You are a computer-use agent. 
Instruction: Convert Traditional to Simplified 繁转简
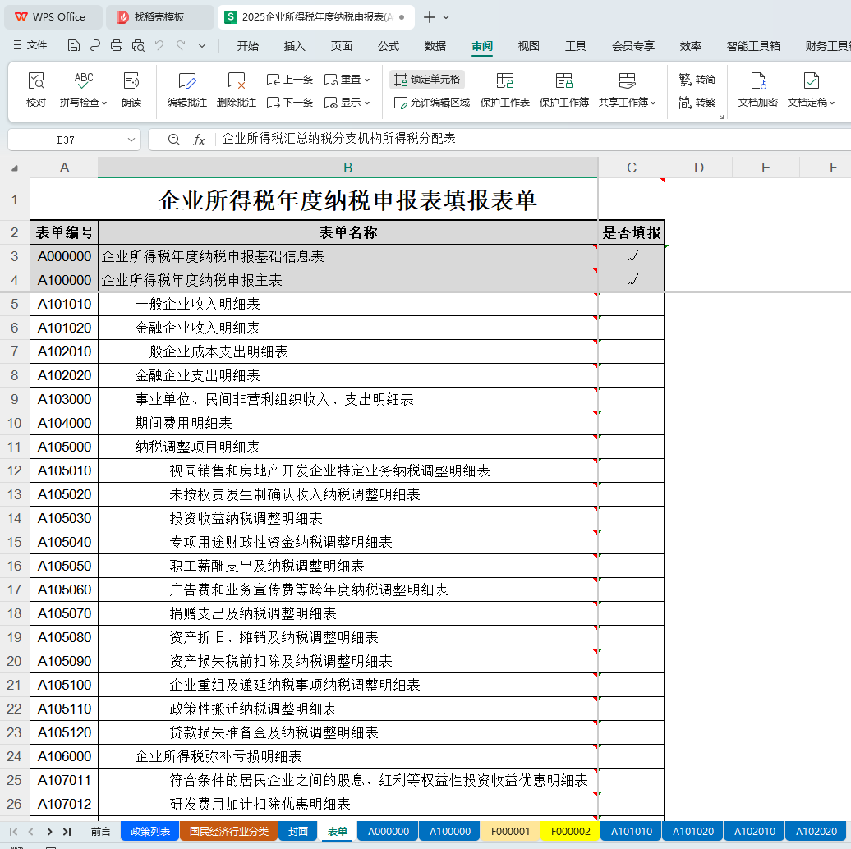697,80
